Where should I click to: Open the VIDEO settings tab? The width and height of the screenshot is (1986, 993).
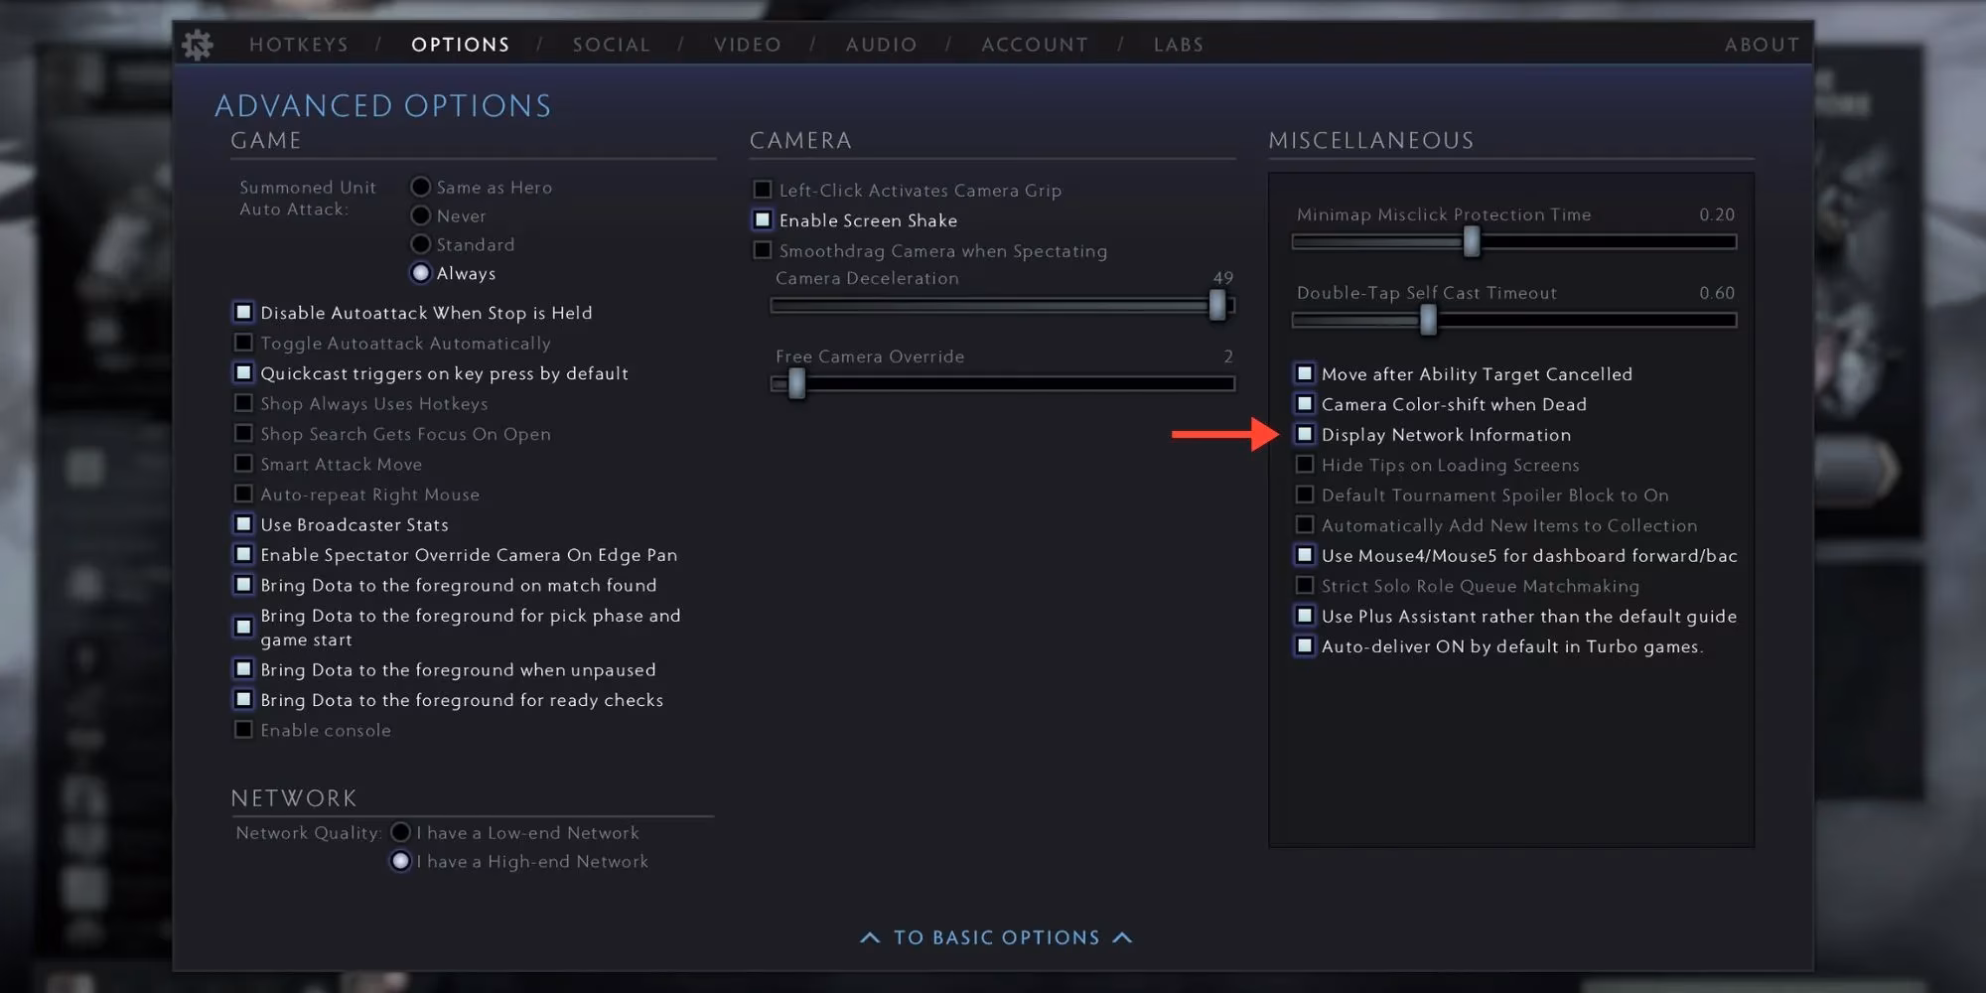[x=747, y=45]
